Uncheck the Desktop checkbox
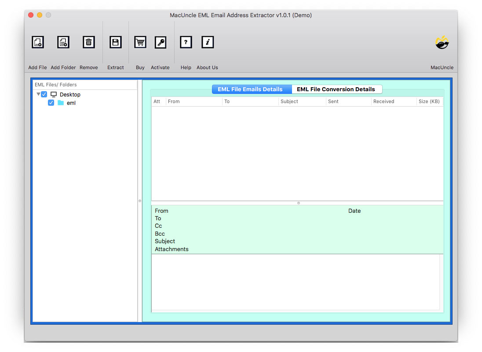This screenshot has width=482, height=352. pyautogui.click(x=44, y=95)
